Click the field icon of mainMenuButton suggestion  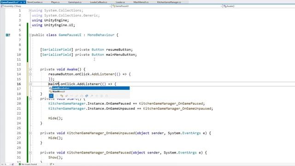[50, 88]
